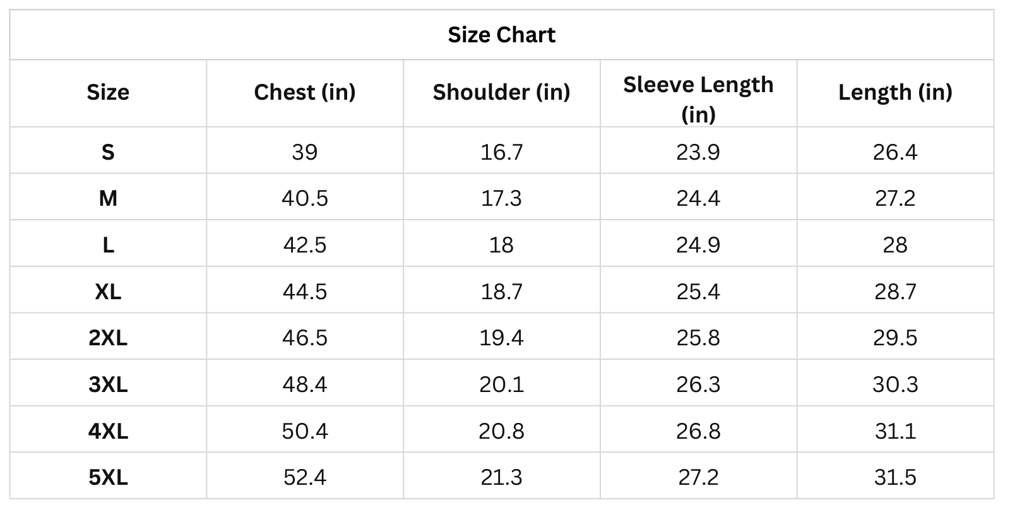
Task: Select the Length (in) column header
Action: [894, 92]
